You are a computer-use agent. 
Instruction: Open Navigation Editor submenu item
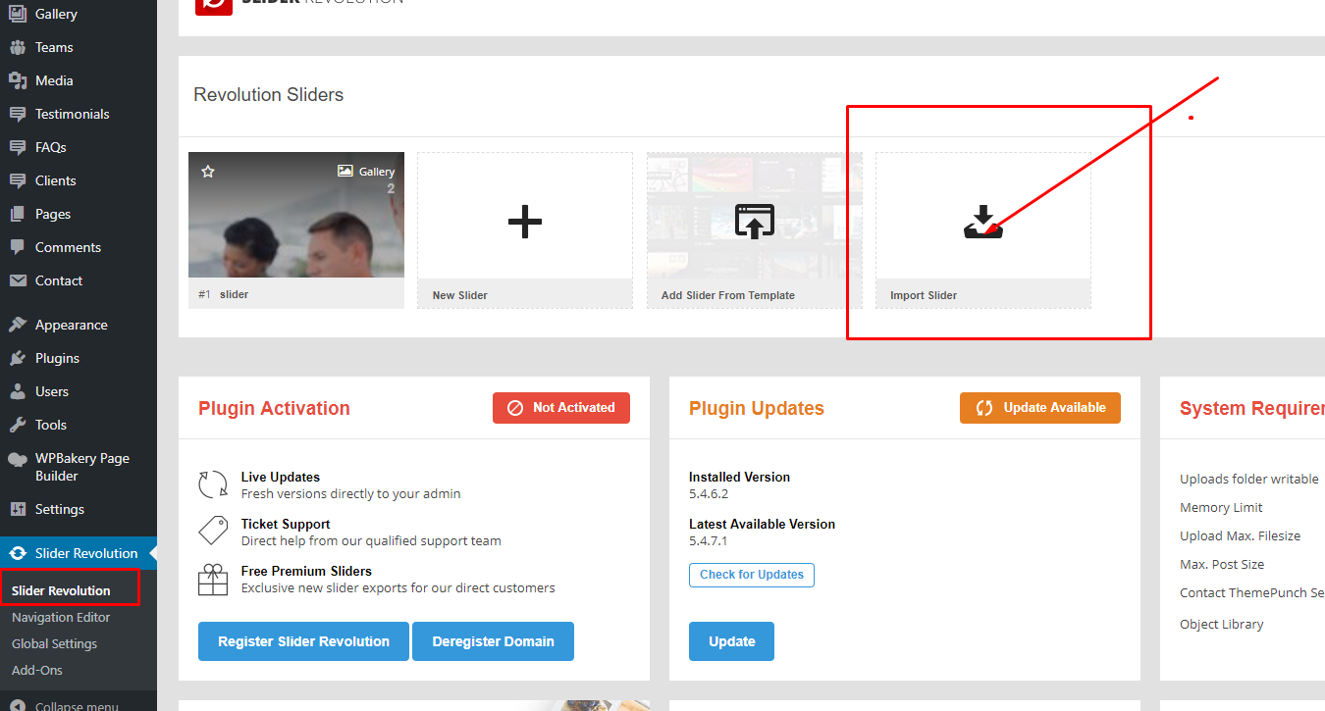pos(61,617)
